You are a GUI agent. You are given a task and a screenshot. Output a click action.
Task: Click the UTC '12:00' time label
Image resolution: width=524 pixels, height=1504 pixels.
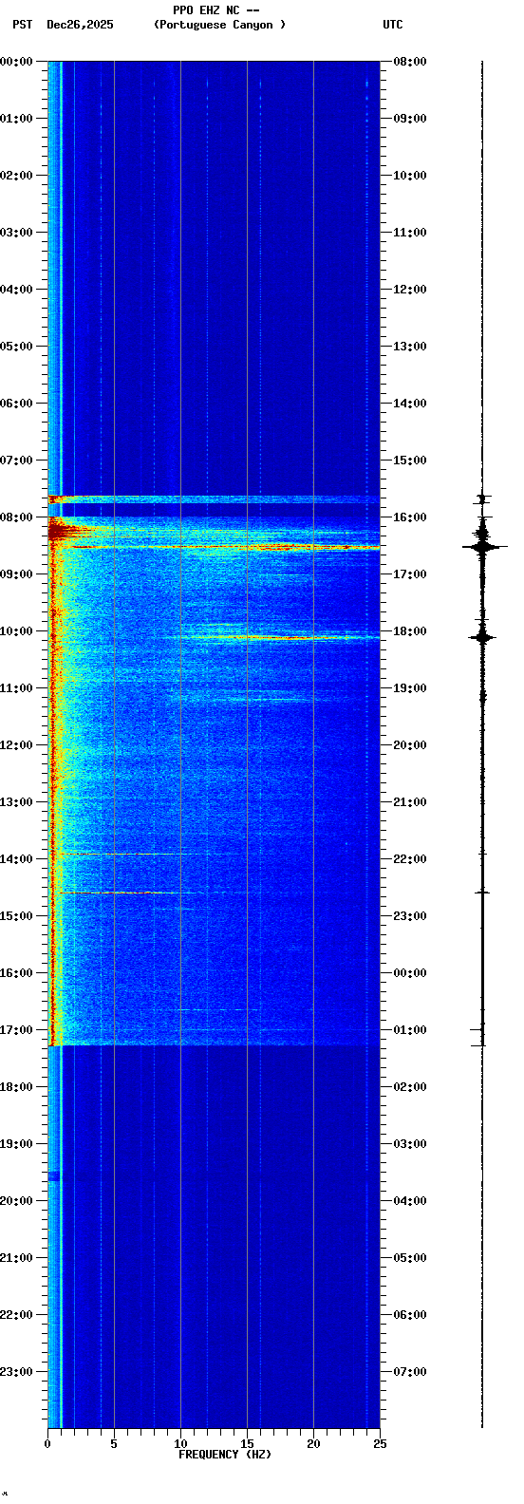point(410,290)
